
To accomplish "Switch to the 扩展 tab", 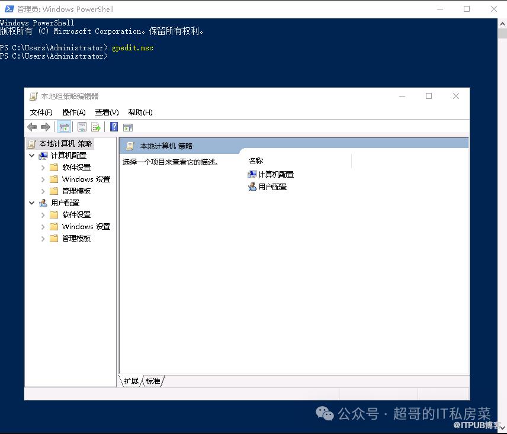I will (131, 381).
